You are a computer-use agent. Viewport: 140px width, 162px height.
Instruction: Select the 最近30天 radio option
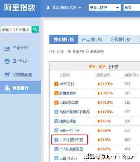[x=87, y=51]
